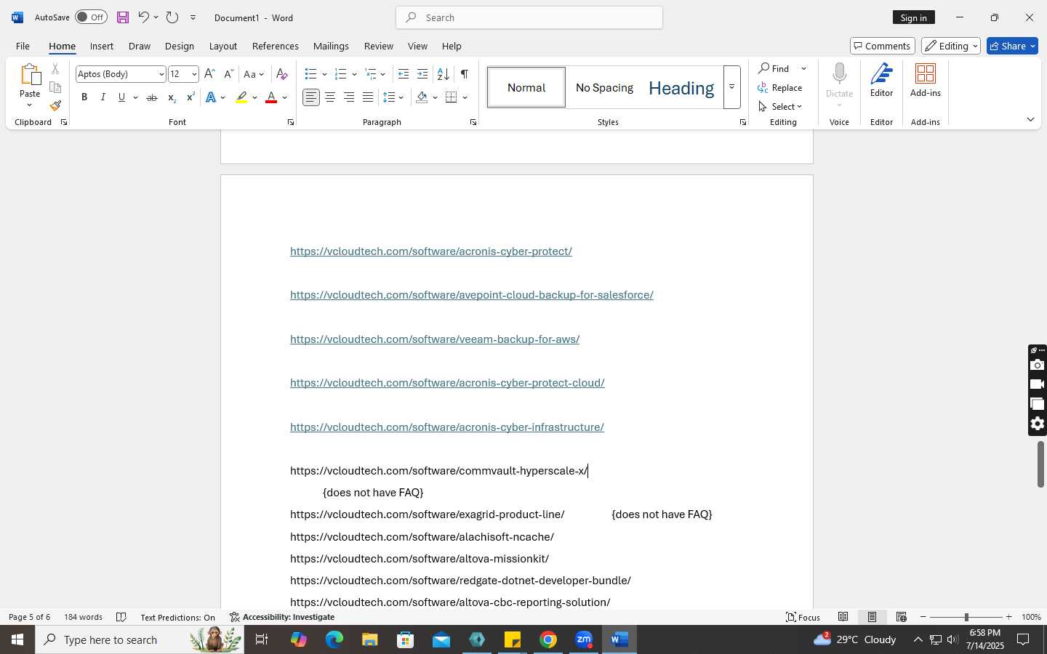The image size is (1047, 654).
Task: Click the Save icon in title bar
Action: [x=122, y=17]
